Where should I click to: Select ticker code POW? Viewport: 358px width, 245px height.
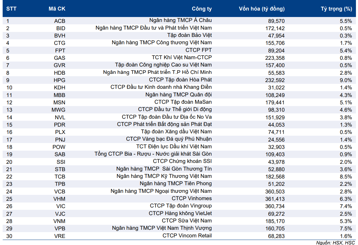[x=59, y=147]
